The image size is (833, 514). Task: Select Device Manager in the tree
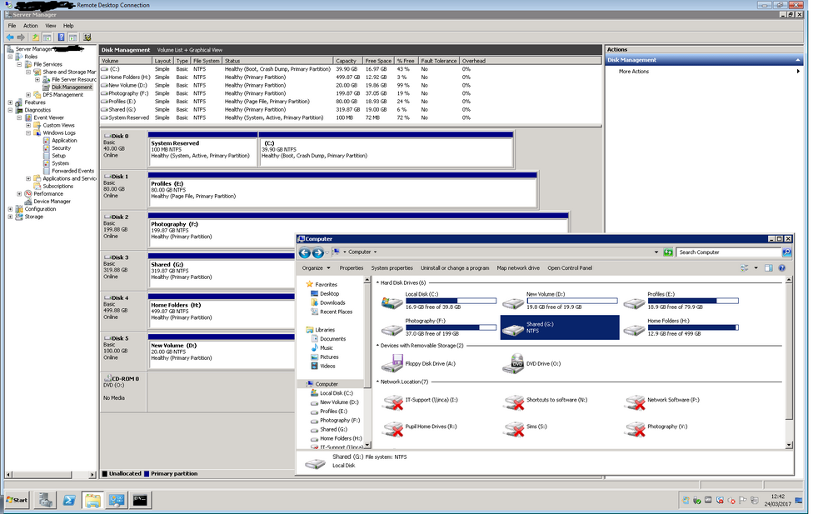click(52, 202)
